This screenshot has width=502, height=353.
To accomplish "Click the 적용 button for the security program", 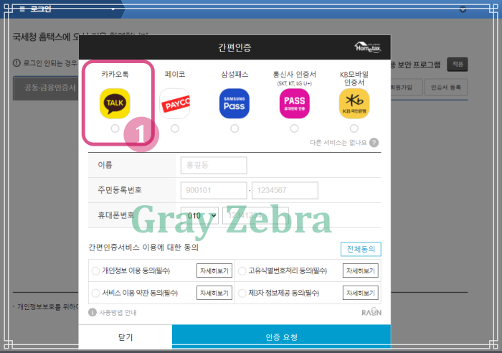I will (458, 65).
